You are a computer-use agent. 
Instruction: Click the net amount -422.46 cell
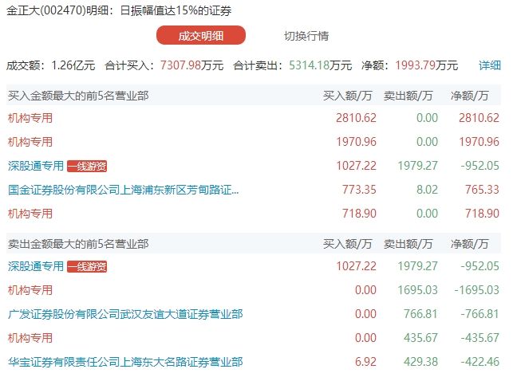(480, 362)
